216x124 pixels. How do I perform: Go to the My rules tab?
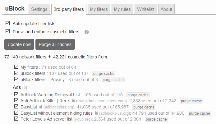122,9
